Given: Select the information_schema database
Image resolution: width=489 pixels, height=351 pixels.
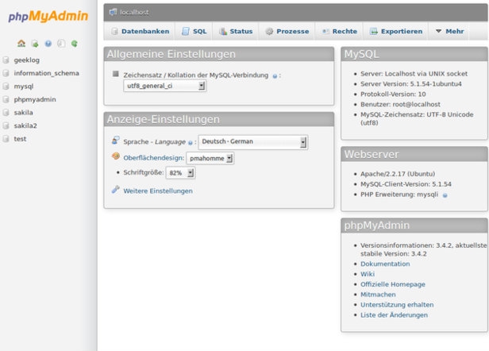Looking at the screenshot, I should tap(47, 73).
